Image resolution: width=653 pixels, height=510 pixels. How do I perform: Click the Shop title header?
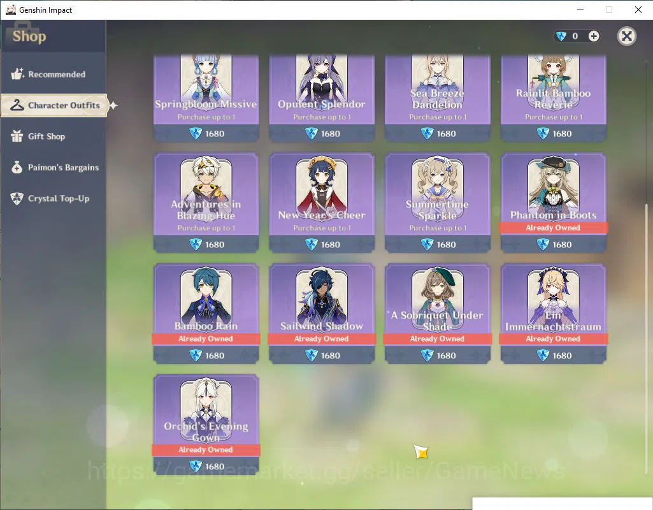29,36
